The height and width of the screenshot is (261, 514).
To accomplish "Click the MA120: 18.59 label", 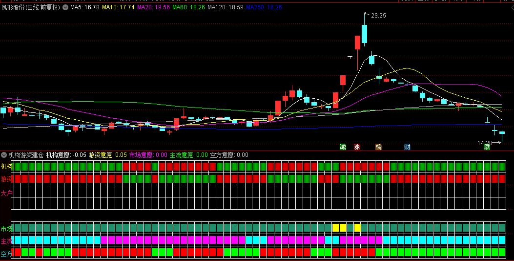I will pyautogui.click(x=226, y=7).
